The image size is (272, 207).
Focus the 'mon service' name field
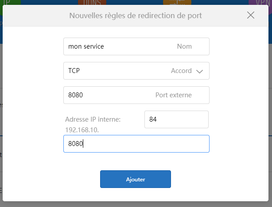coord(136,46)
